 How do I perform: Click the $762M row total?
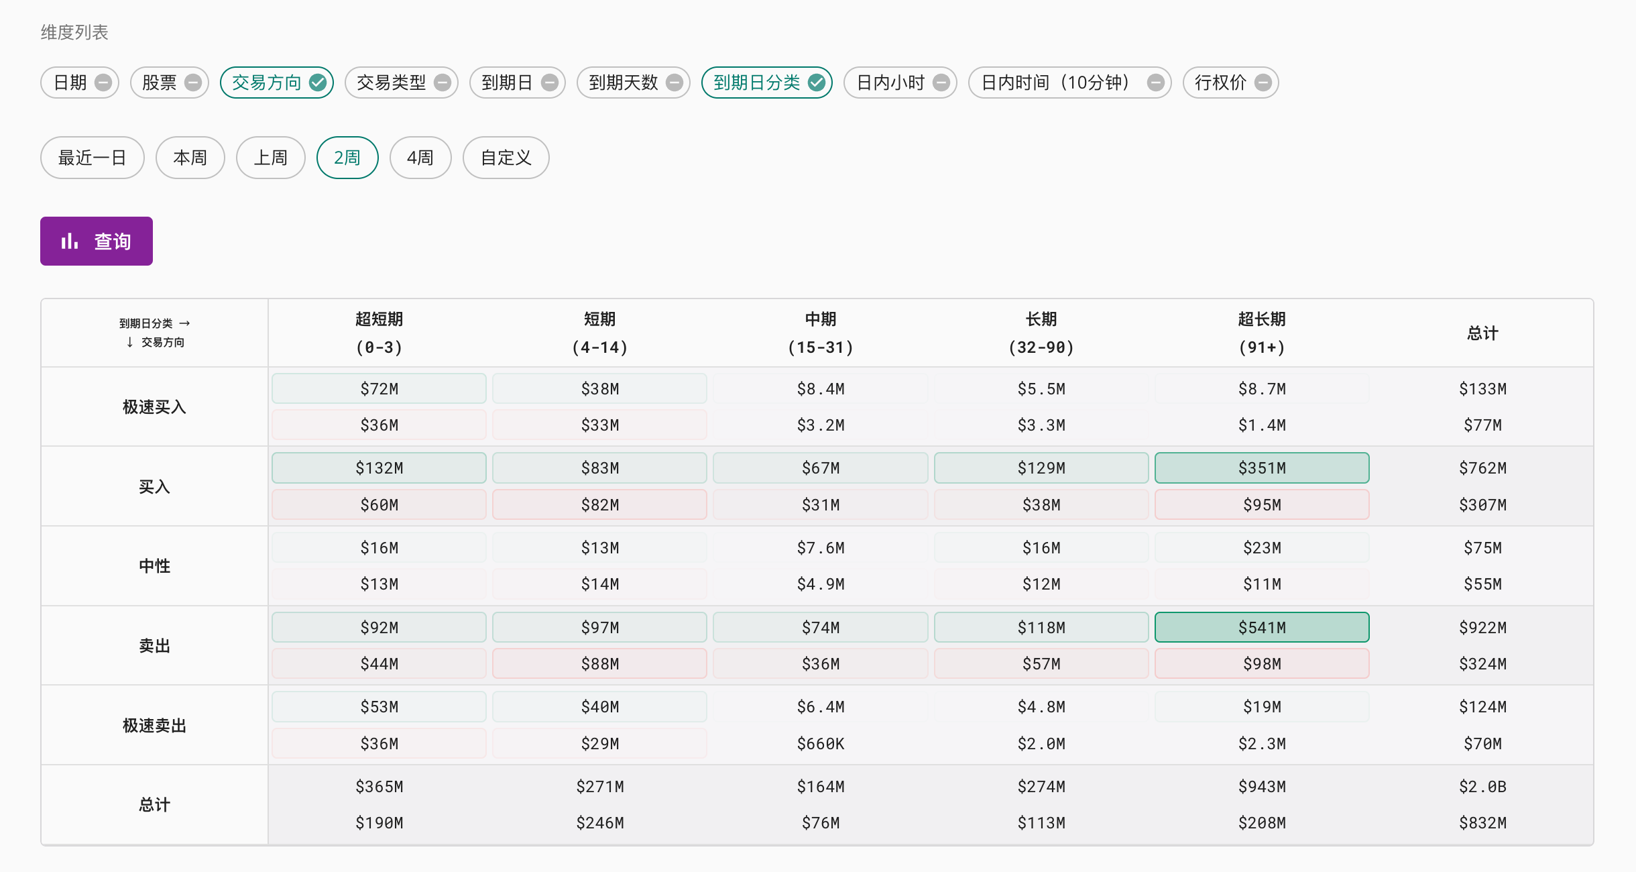coord(1482,468)
